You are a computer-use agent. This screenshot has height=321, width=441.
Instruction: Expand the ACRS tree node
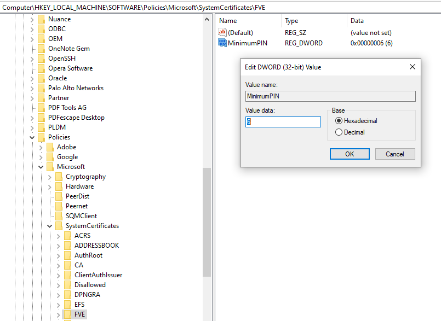[x=58, y=235]
